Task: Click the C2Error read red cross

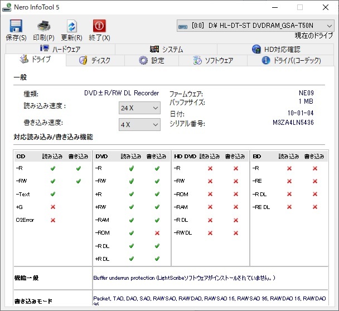Action: tap(53, 220)
